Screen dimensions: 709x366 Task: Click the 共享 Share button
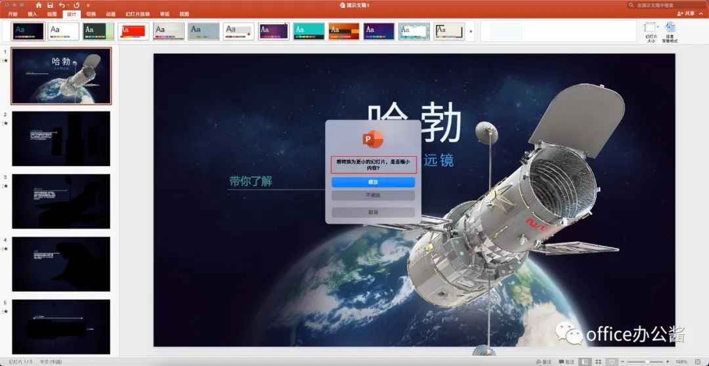(686, 14)
